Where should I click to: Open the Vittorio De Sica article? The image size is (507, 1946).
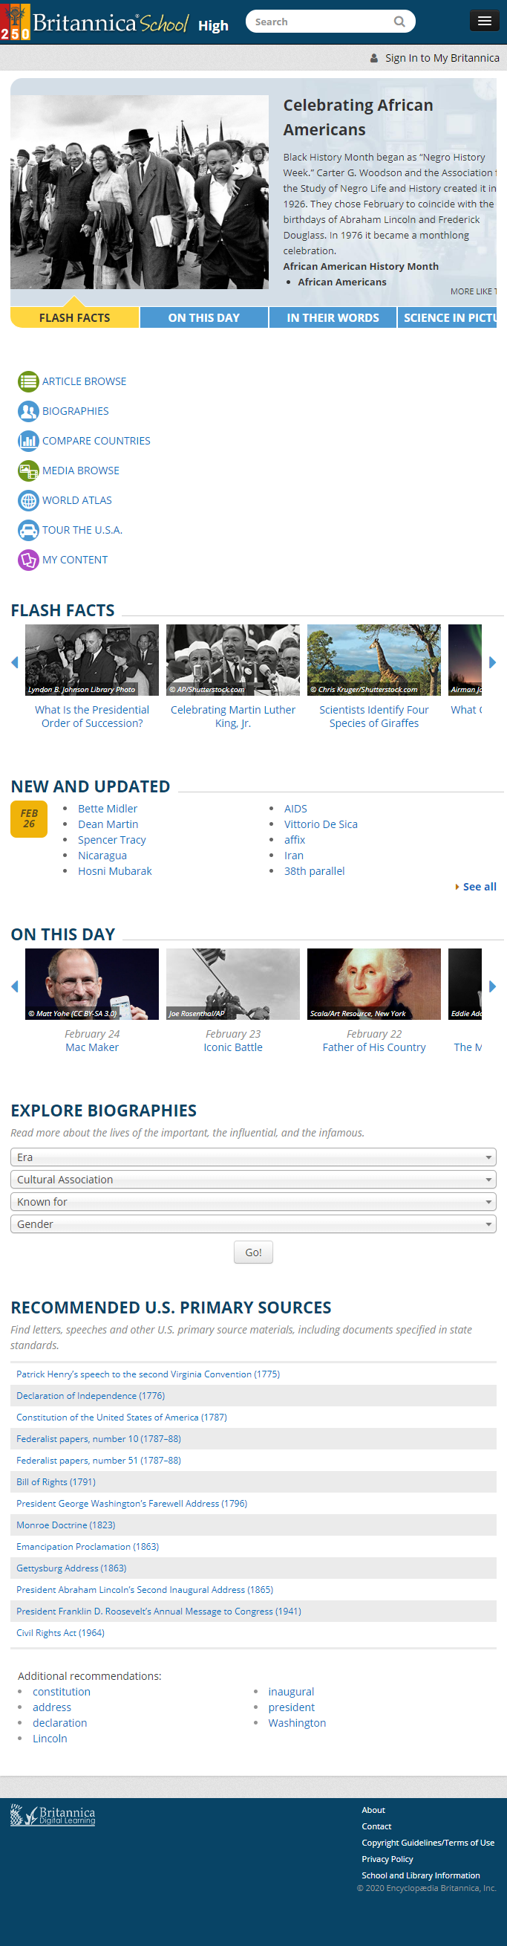click(x=321, y=824)
